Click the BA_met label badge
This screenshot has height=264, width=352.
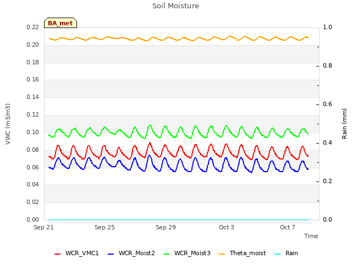tap(61, 23)
